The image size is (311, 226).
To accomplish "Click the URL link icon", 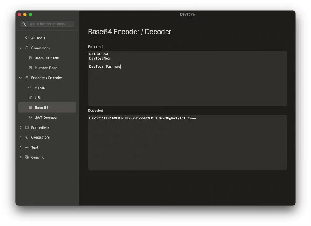I will click(30, 97).
